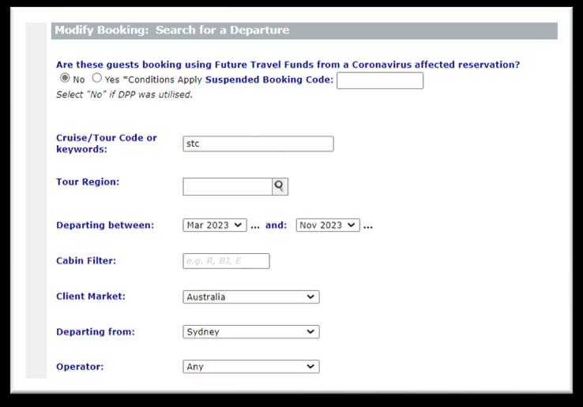Click the 'Modify Booking: Search for a Departure' heading
The width and height of the screenshot is (583, 407).
(x=172, y=30)
